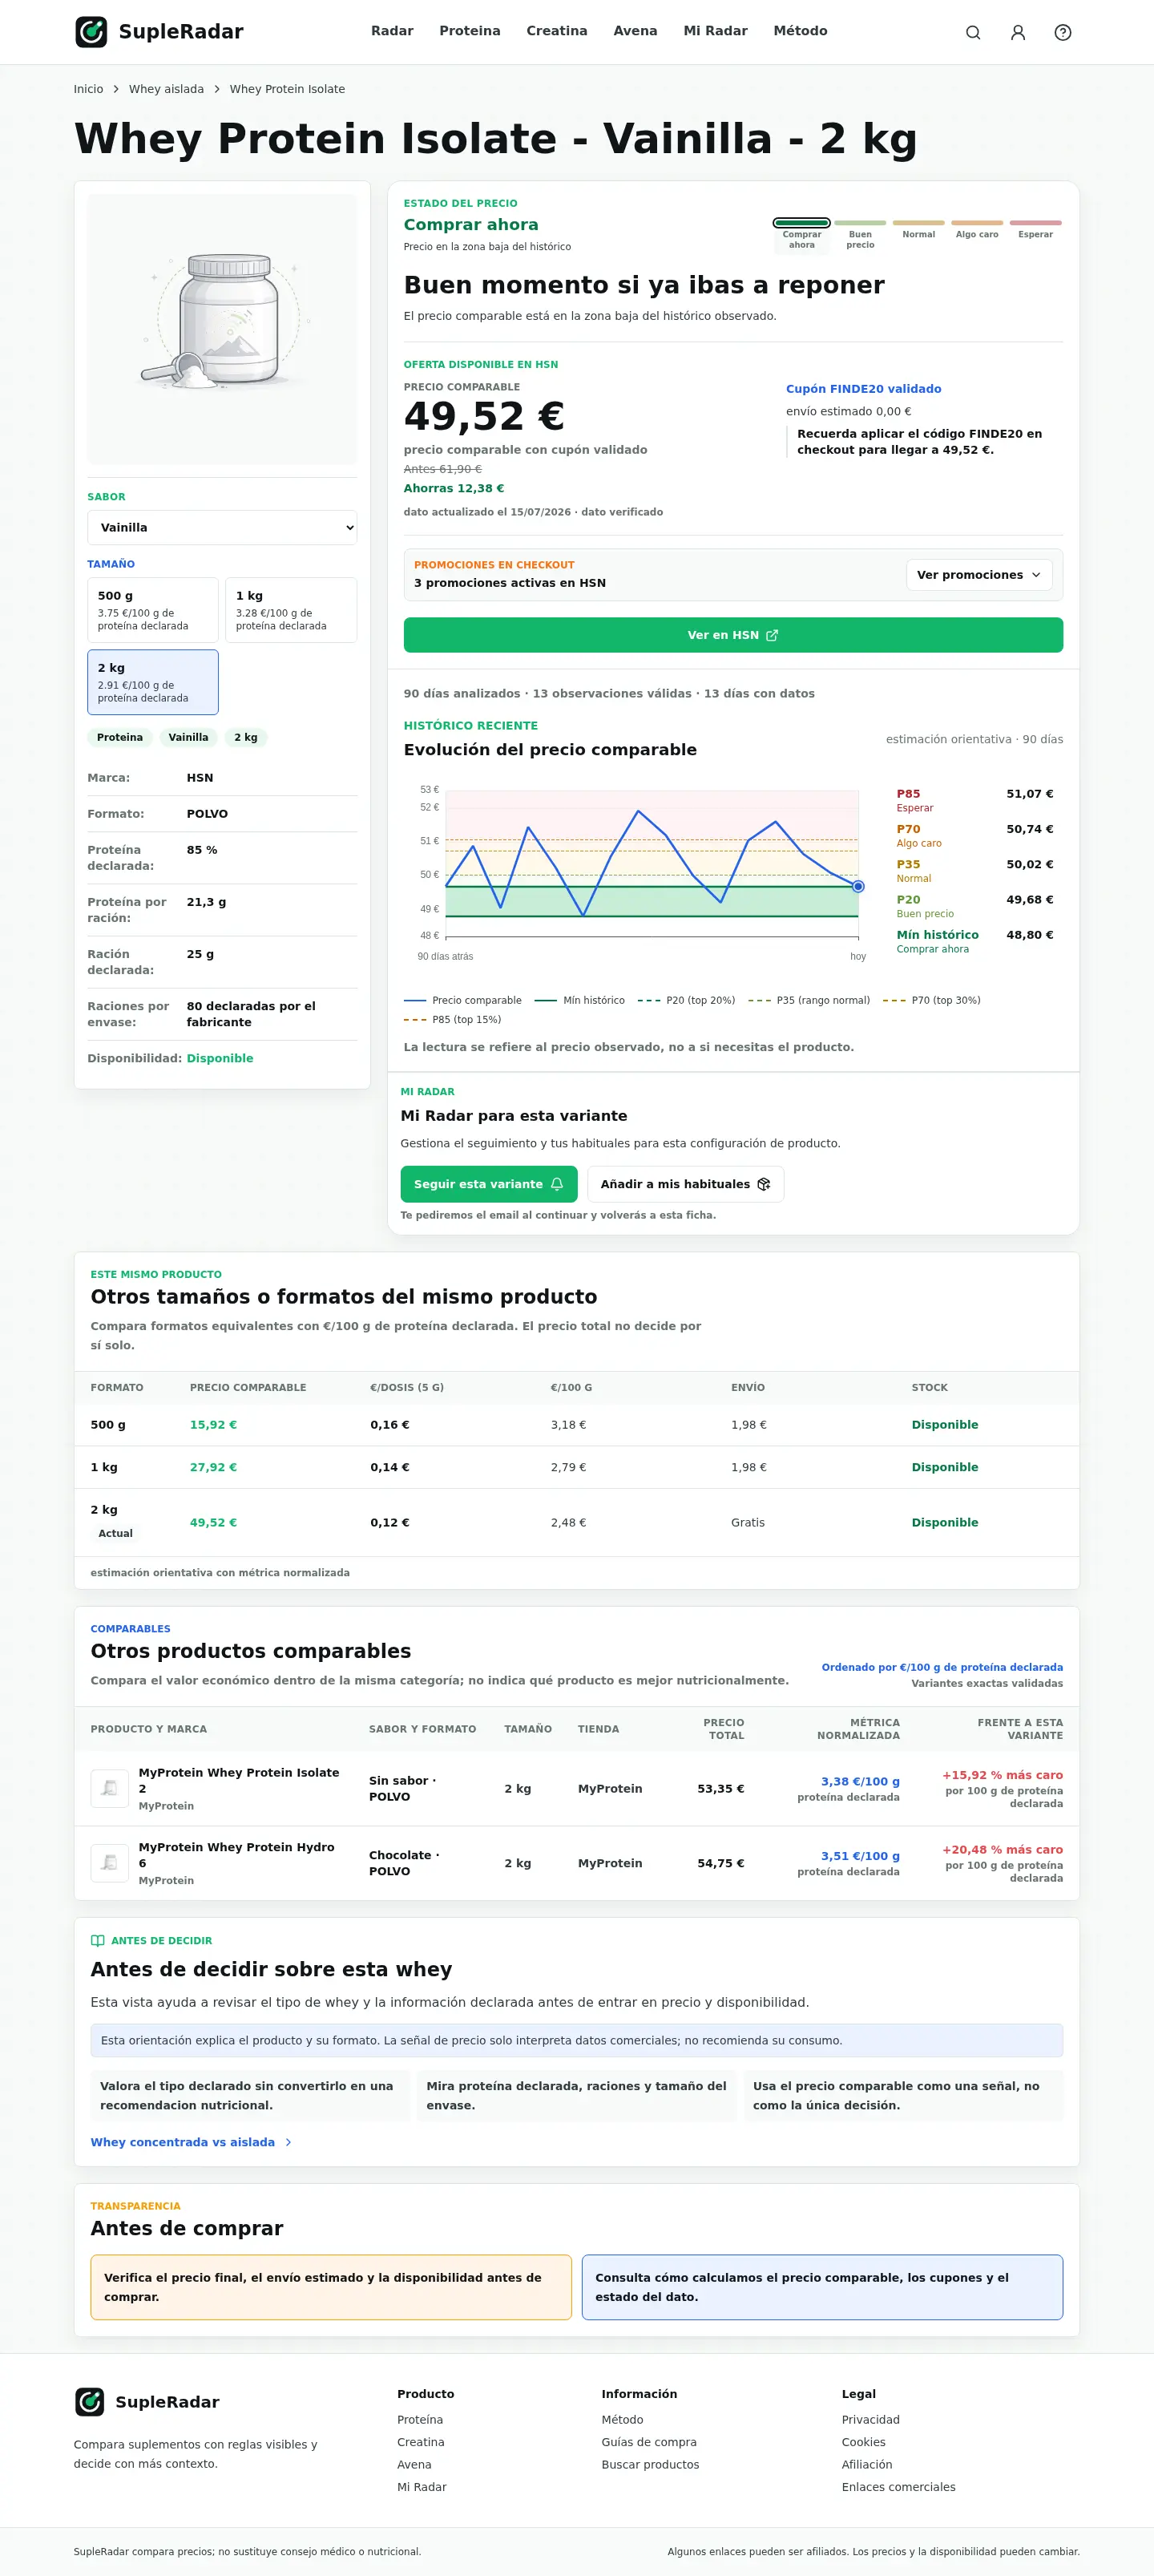1154x2576 pixels.
Task: Click the external link icon on Ver en HSN
Action: (771, 635)
